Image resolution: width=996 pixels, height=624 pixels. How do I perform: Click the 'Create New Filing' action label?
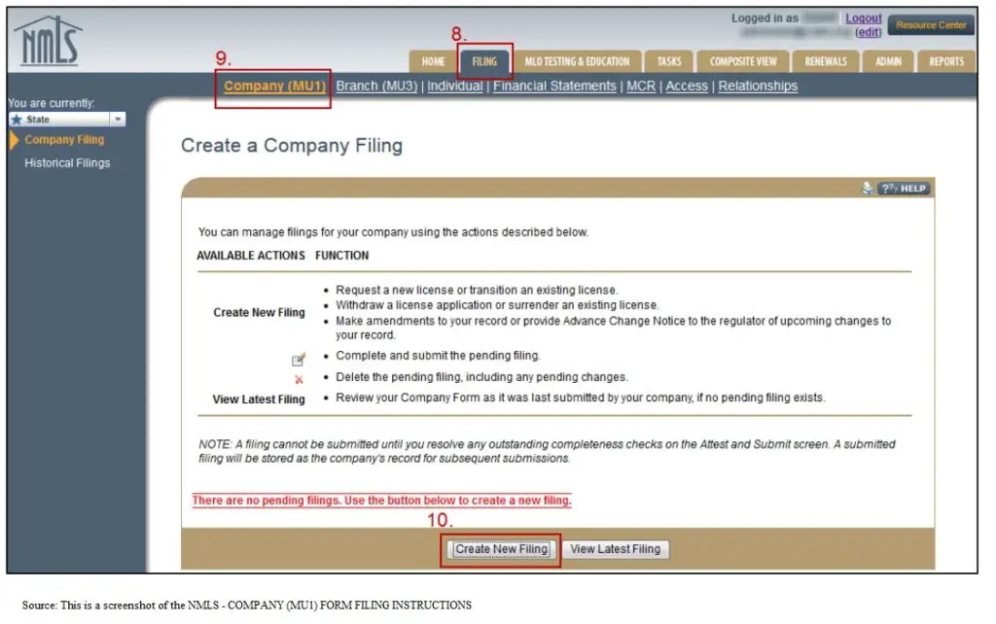pyautogui.click(x=259, y=312)
